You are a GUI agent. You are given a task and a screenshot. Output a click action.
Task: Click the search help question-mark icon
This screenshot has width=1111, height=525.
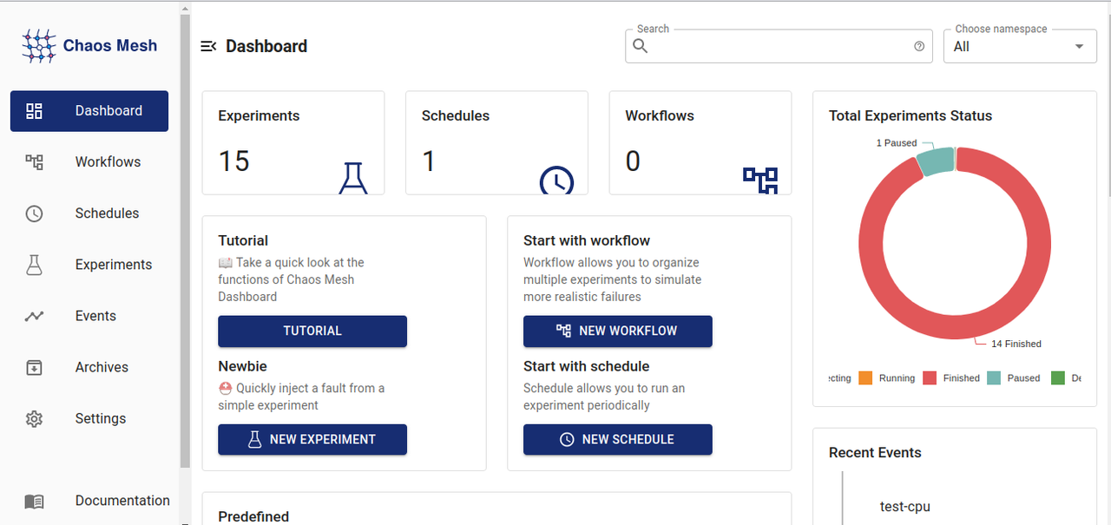[x=919, y=47]
